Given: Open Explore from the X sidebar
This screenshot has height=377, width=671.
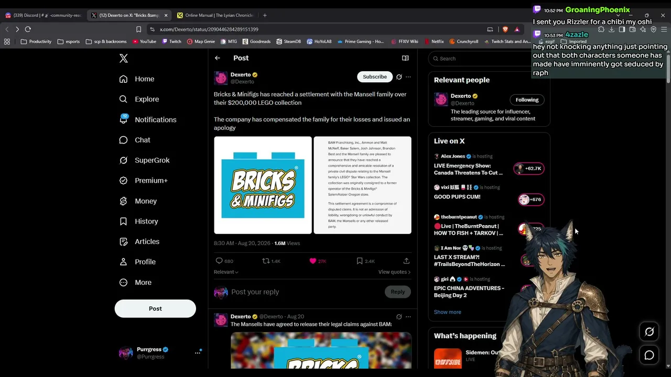Looking at the screenshot, I should pyautogui.click(x=139, y=99).
